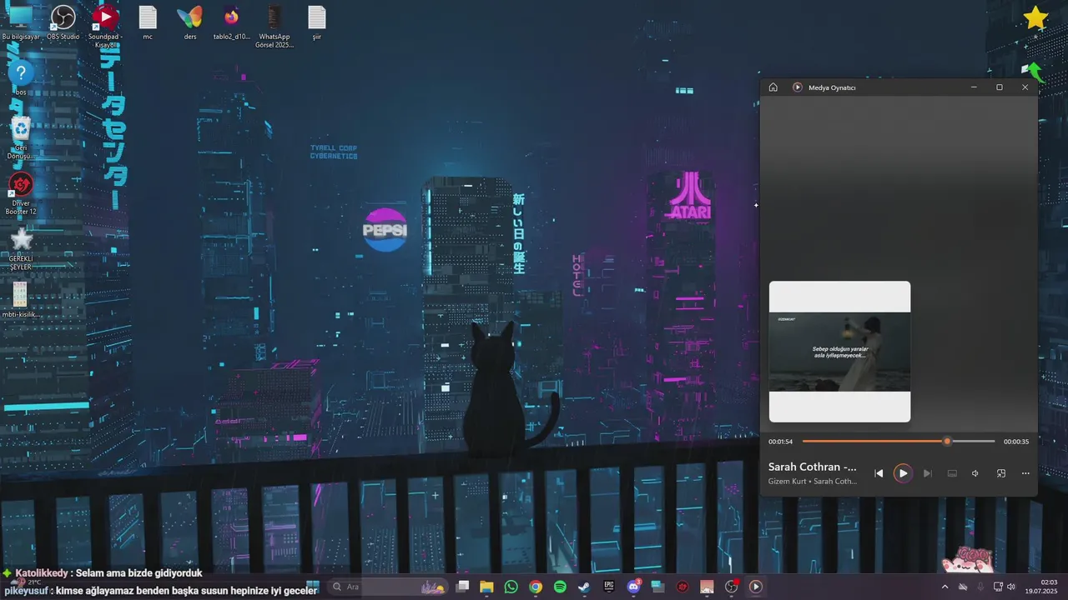The width and height of the screenshot is (1068, 600).
Task: Open subtitles and captions button
Action: click(x=952, y=473)
